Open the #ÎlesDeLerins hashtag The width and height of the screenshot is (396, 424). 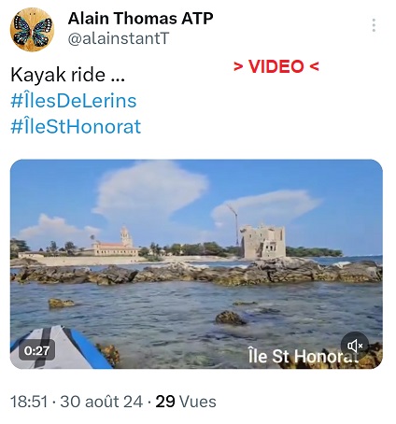click(74, 101)
